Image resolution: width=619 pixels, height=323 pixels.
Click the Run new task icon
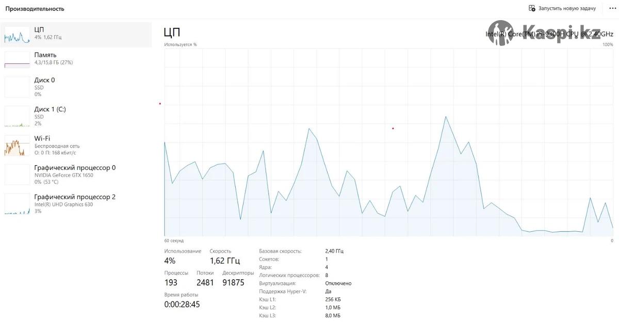pyautogui.click(x=532, y=8)
